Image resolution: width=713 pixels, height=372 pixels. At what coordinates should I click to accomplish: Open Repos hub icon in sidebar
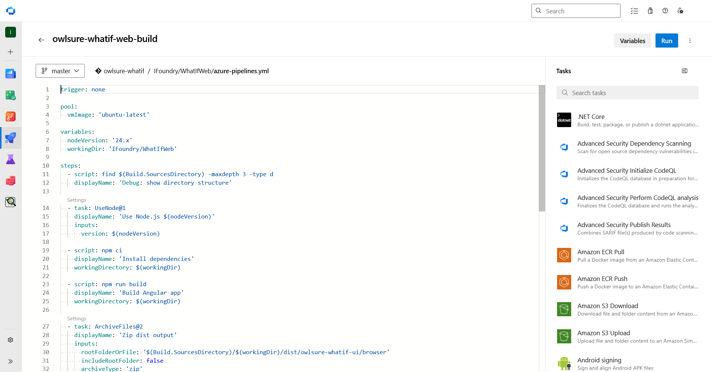click(10, 117)
